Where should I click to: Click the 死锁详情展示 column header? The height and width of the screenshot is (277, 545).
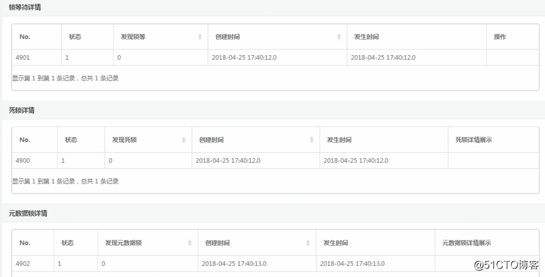tap(473, 140)
